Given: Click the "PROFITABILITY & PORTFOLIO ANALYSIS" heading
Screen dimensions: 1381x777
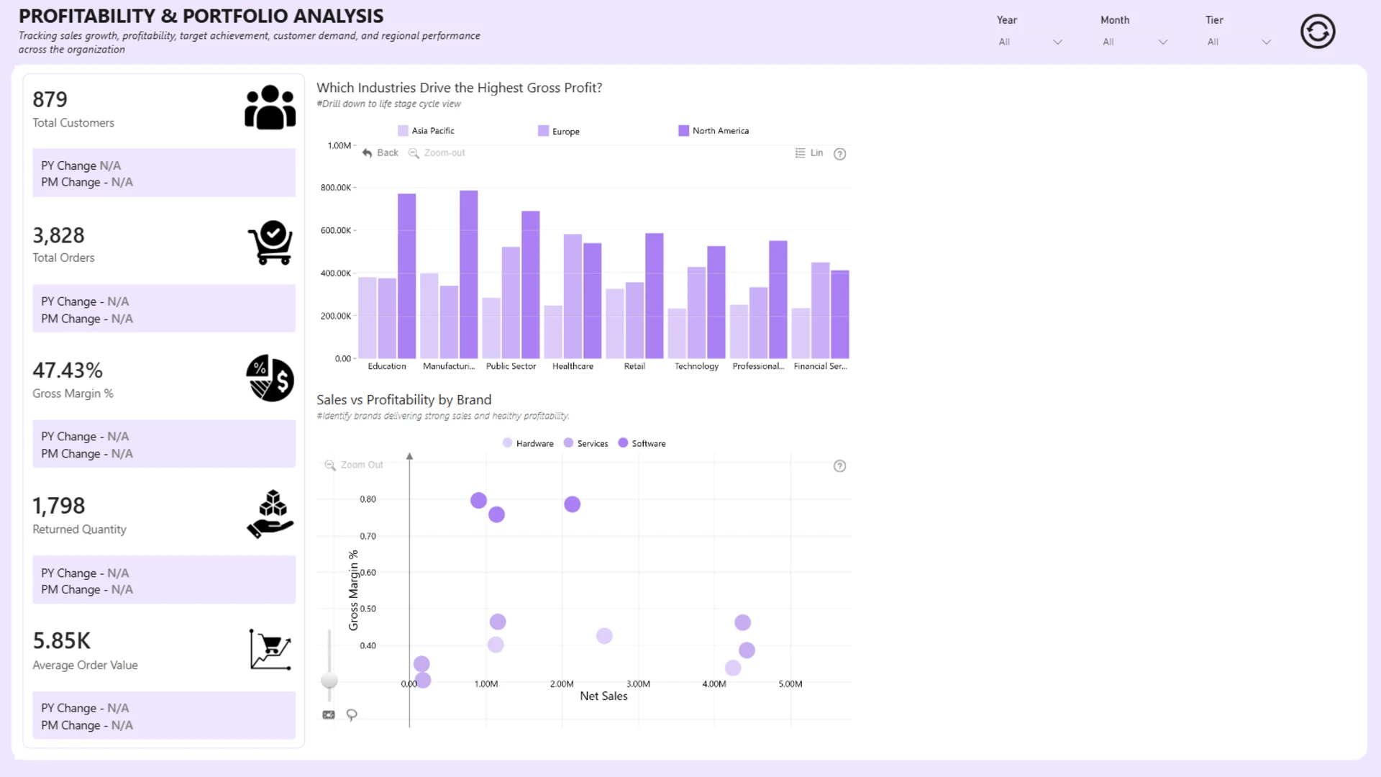Looking at the screenshot, I should (201, 16).
